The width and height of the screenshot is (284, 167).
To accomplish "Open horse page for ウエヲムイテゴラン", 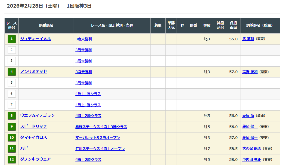I will point(37,115).
